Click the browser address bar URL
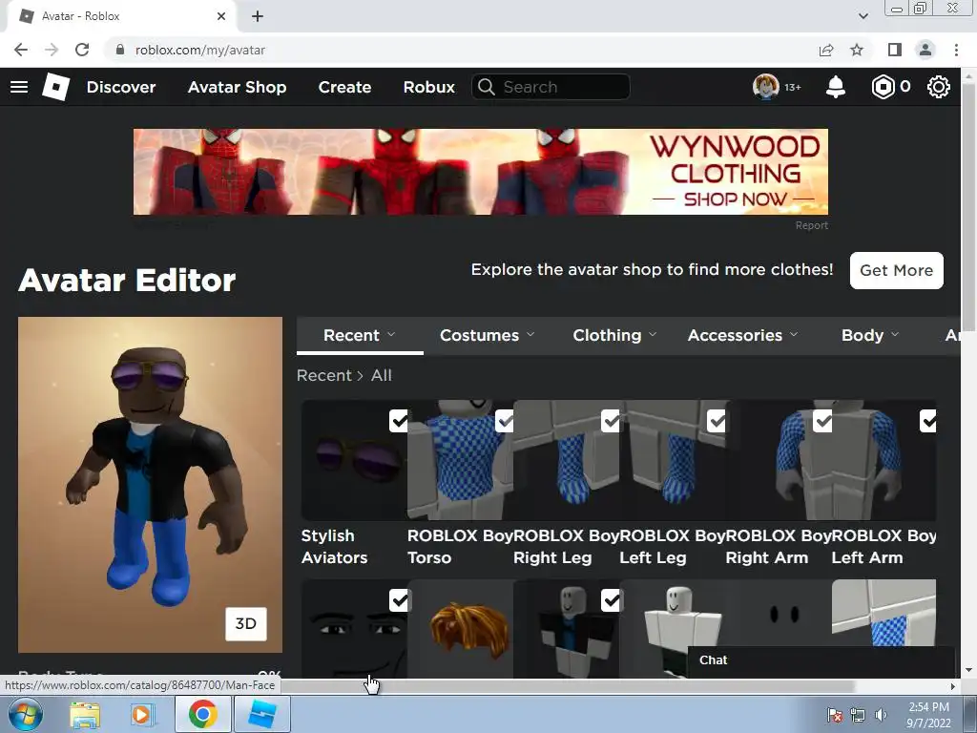 coord(200,50)
